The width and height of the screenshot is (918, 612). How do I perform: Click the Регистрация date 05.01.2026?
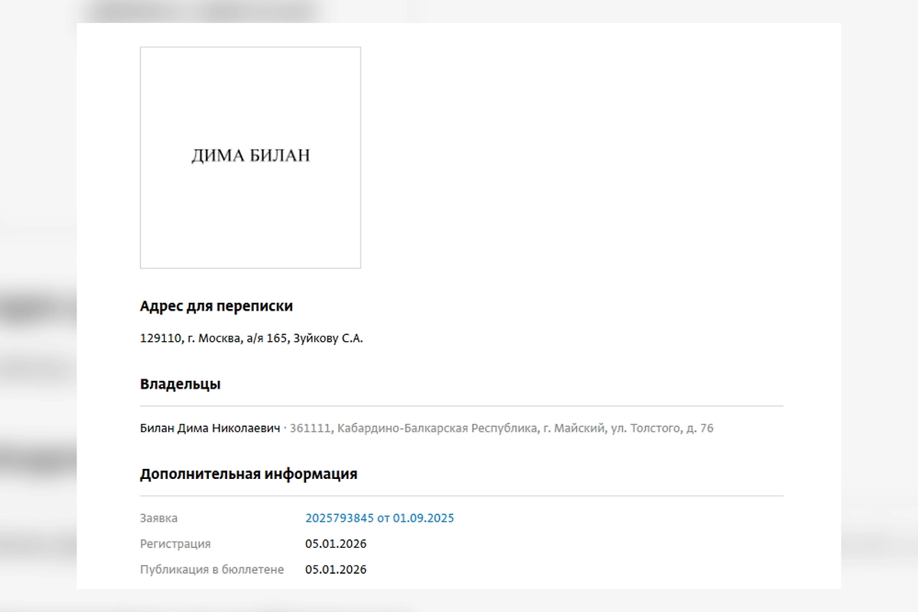coord(336,544)
